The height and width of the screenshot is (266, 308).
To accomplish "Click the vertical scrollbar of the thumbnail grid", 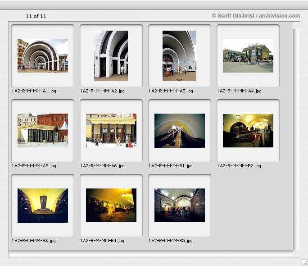I will point(296,140).
